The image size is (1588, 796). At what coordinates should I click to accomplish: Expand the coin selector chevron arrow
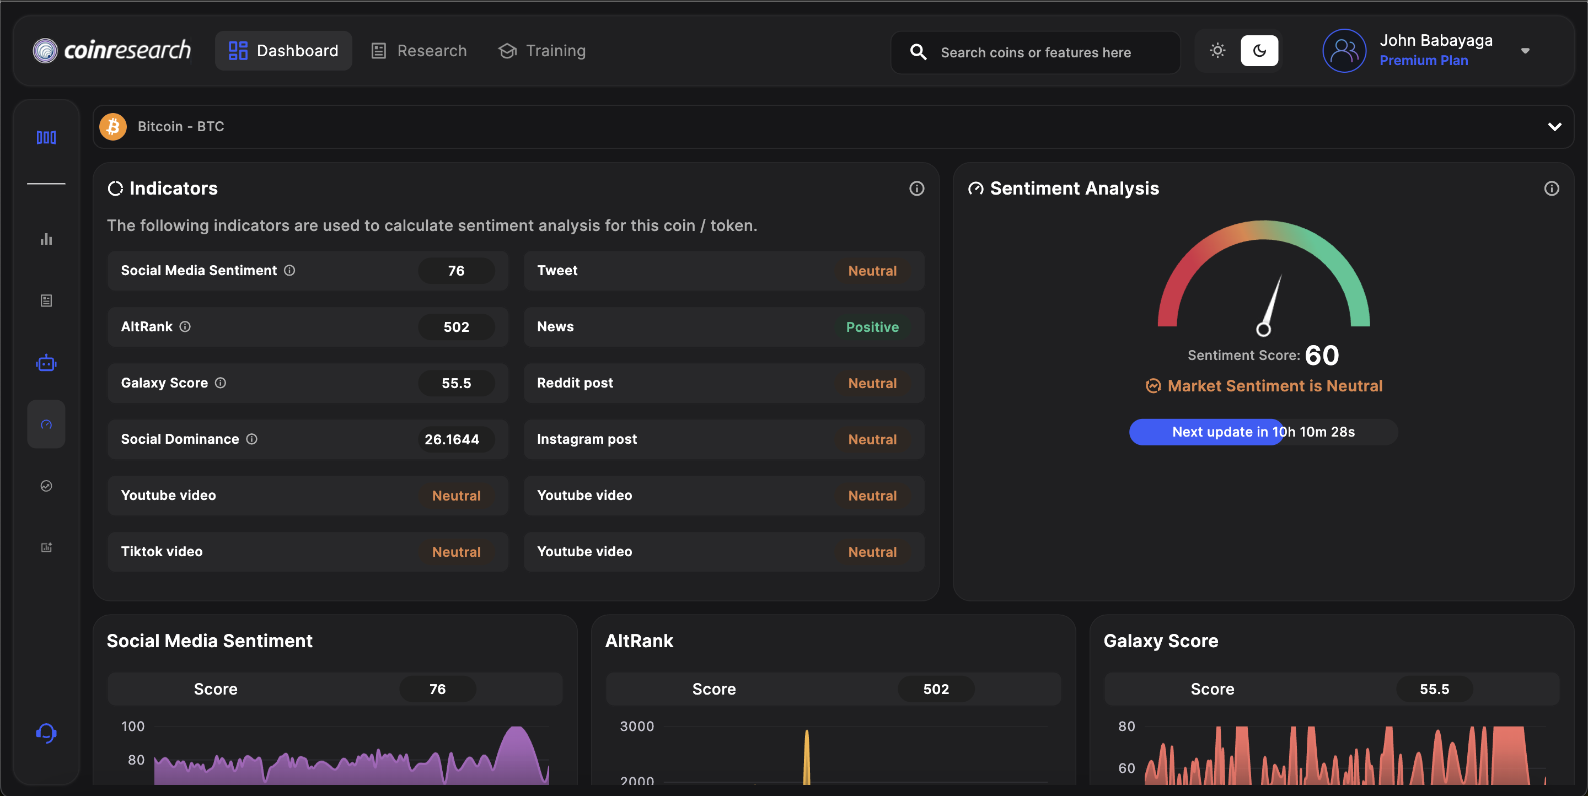coord(1554,127)
